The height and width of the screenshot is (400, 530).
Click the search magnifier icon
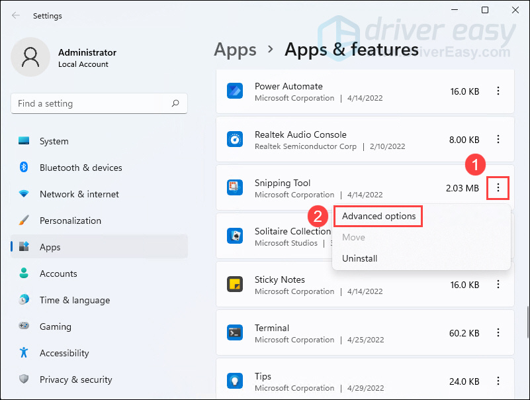(x=175, y=103)
